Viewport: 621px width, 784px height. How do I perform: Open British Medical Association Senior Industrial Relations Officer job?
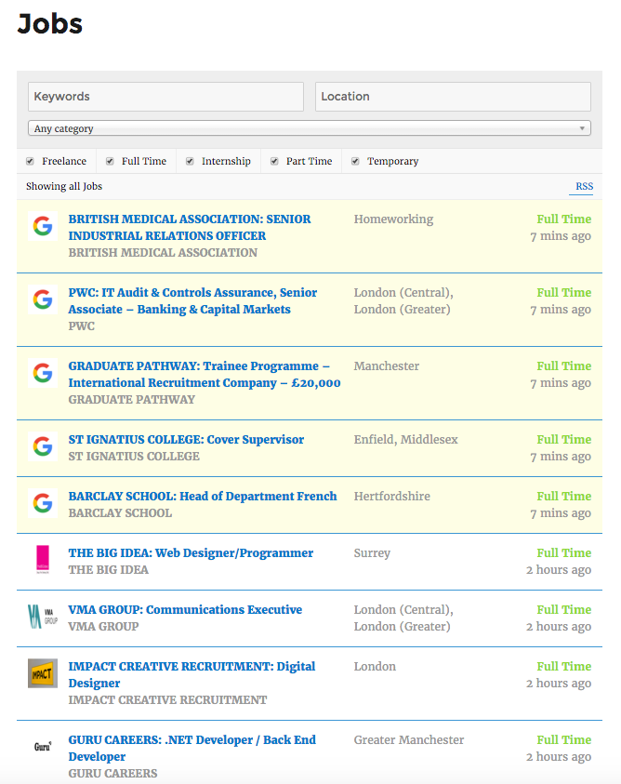click(190, 227)
